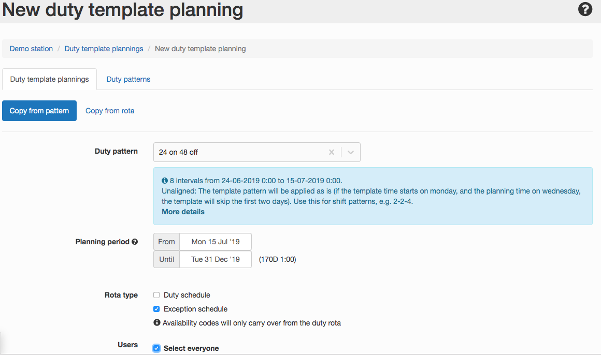This screenshot has width=601, height=355.
Task: Clear the selected duty pattern with X
Action: coord(332,152)
